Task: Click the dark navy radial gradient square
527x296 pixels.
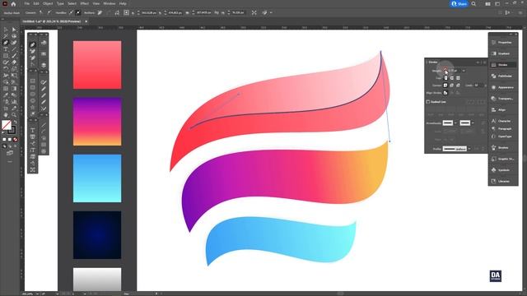Action: (97, 235)
